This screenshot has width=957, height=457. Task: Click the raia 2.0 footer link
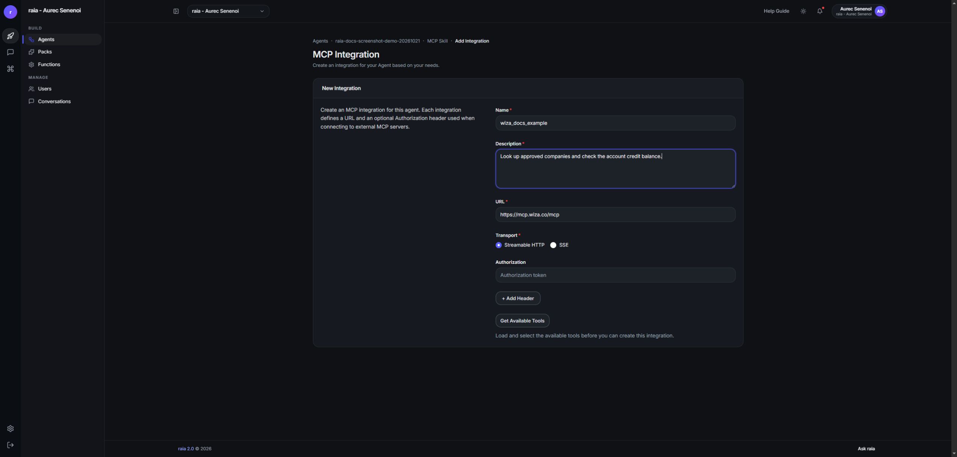click(186, 449)
